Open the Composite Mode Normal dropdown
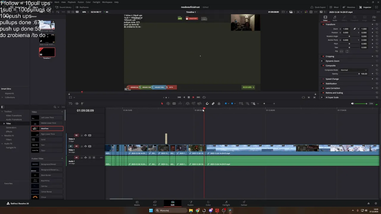 pos(354,70)
